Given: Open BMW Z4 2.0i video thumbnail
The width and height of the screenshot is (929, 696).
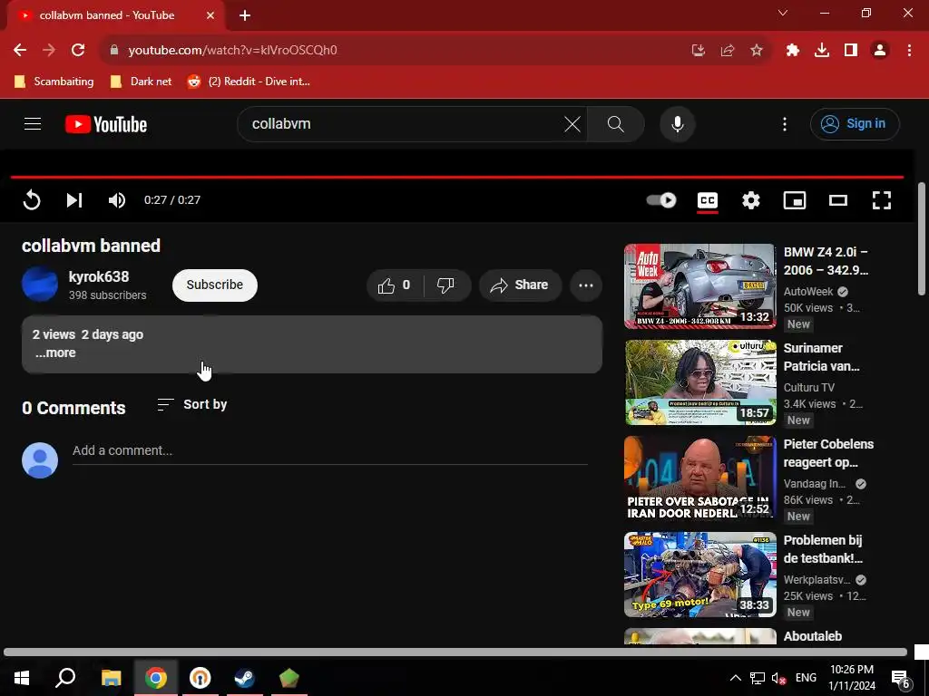Looking at the screenshot, I should (699, 285).
